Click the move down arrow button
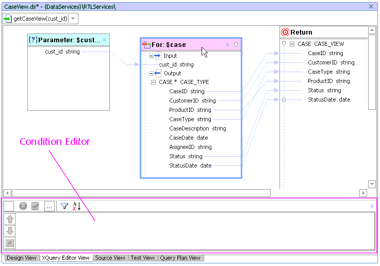380x266 pixels. (x=10, y=231)
